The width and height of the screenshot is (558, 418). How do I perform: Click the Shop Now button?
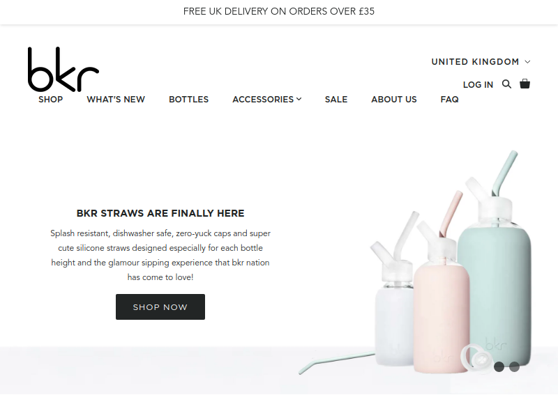[x=160, y=307]
